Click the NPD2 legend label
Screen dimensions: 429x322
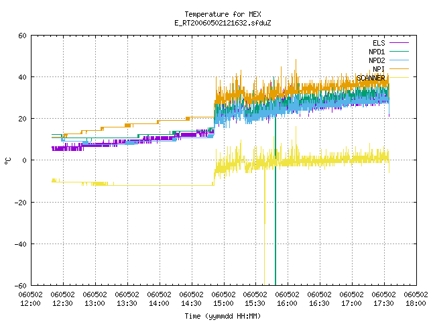click(x=377, y=60)
